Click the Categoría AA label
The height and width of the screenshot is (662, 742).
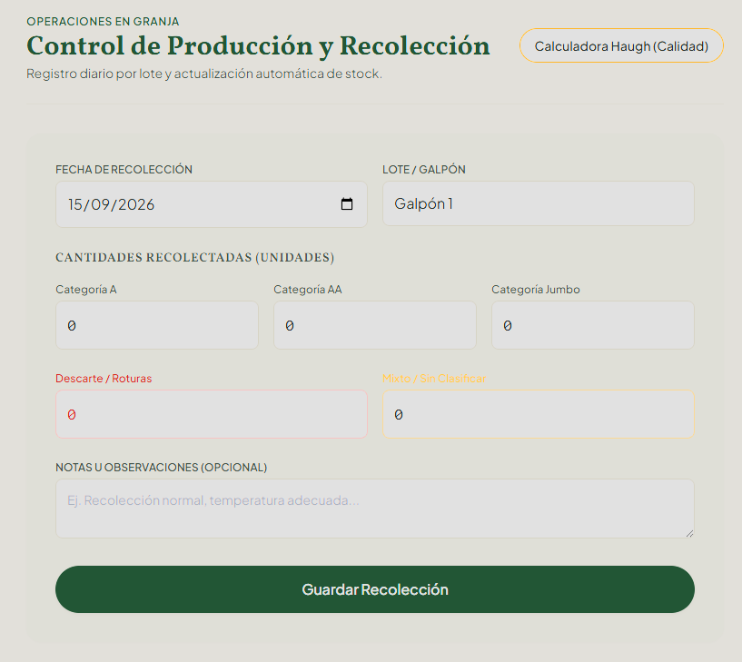pos(308,289)
